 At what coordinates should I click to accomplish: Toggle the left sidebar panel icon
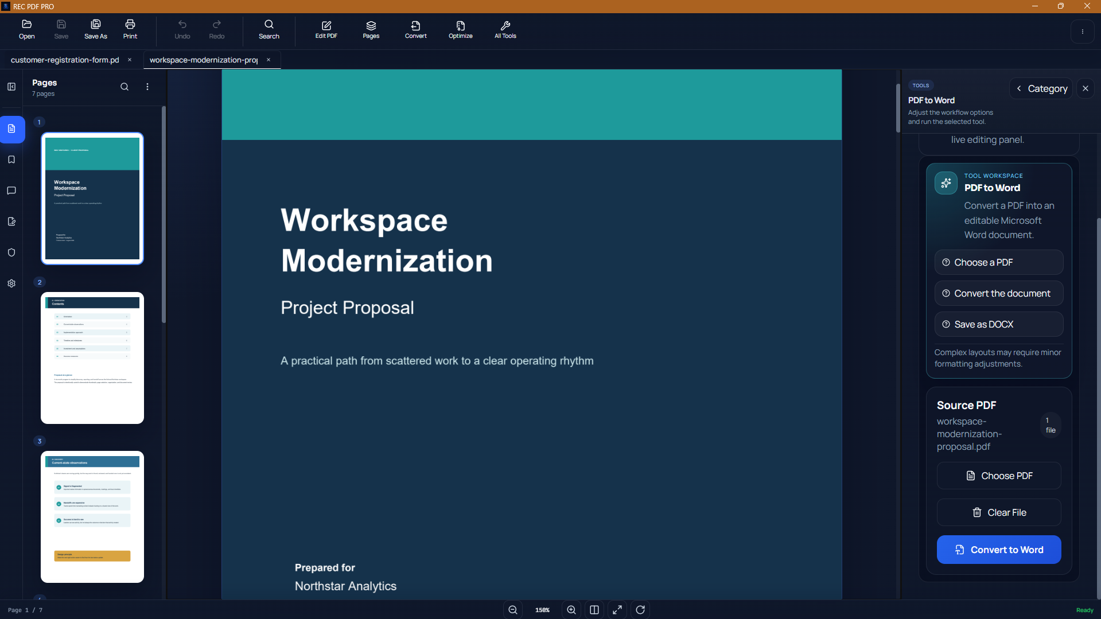[x=11, y=87]
